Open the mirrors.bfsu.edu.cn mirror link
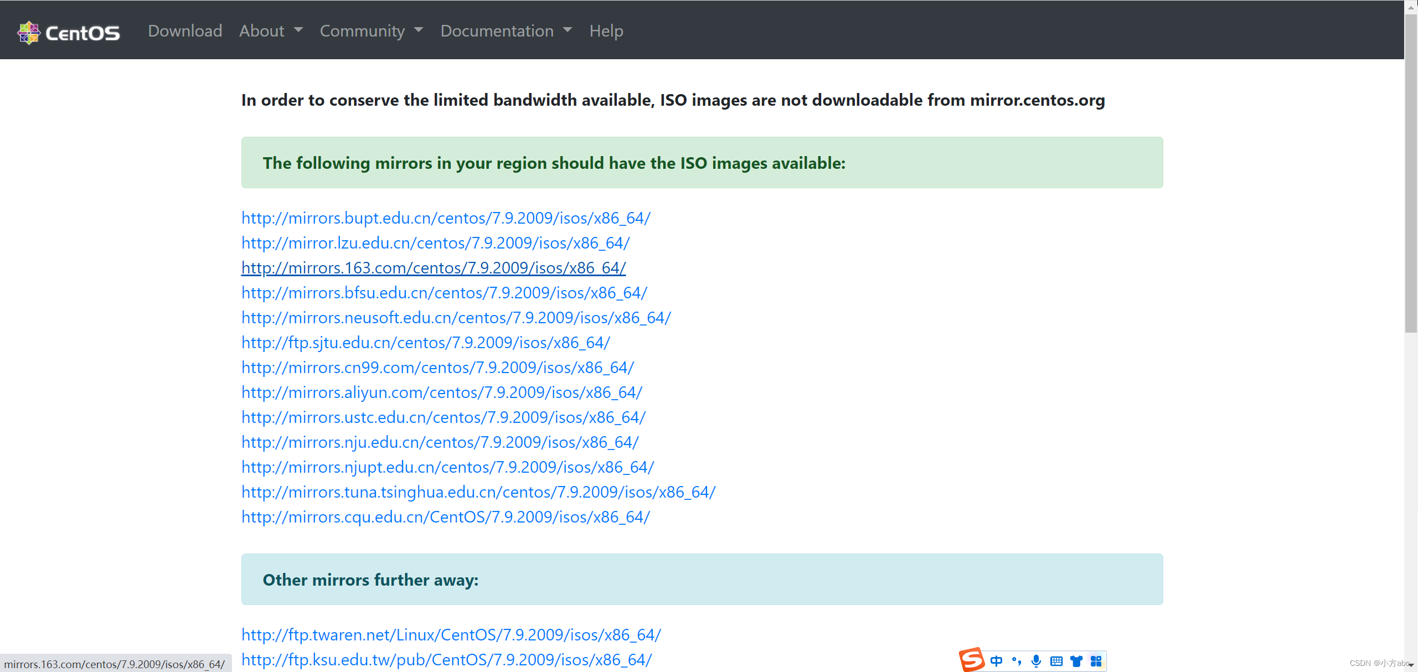The image size is (1418, 672). click(444, 293)
